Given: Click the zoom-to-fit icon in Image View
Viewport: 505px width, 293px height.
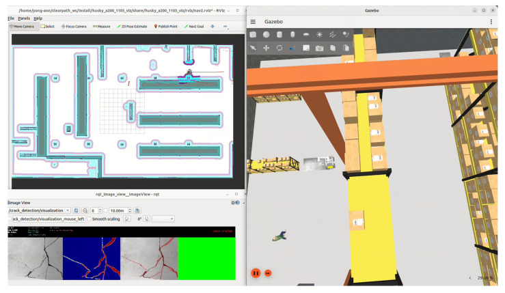Looking at the screenshot, I should (x=85, y=210).
